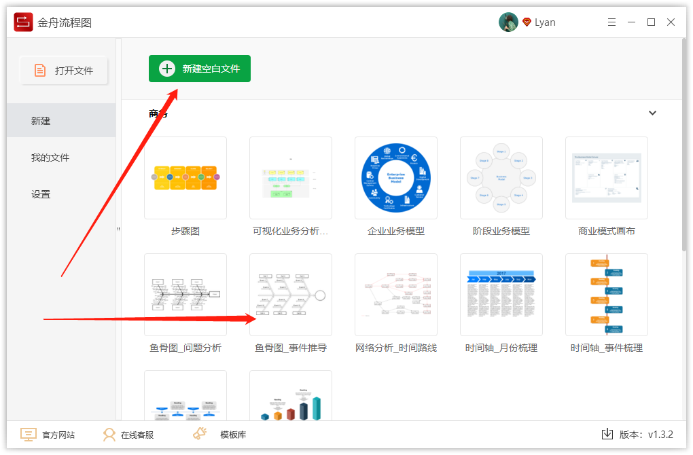This screenshot has width=693, height=455.
Task: Collapse the 商务 category chevron
Action: [x=652, y=113]
